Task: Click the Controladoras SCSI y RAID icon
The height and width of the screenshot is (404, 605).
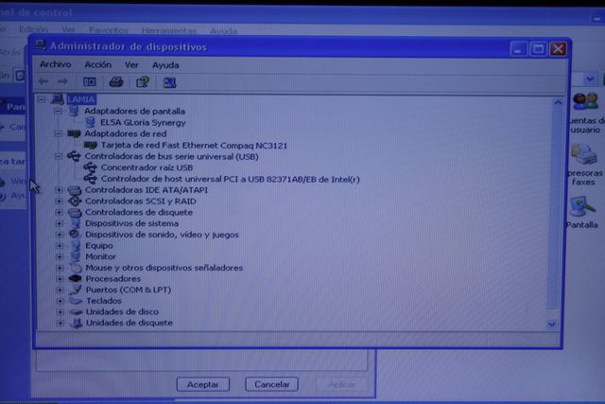Action: [x=75, y=202]
